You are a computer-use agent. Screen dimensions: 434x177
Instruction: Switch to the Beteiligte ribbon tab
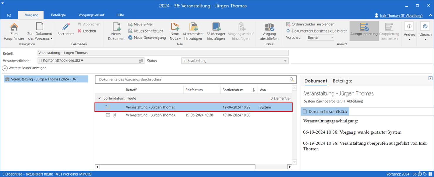click(58, 15)
